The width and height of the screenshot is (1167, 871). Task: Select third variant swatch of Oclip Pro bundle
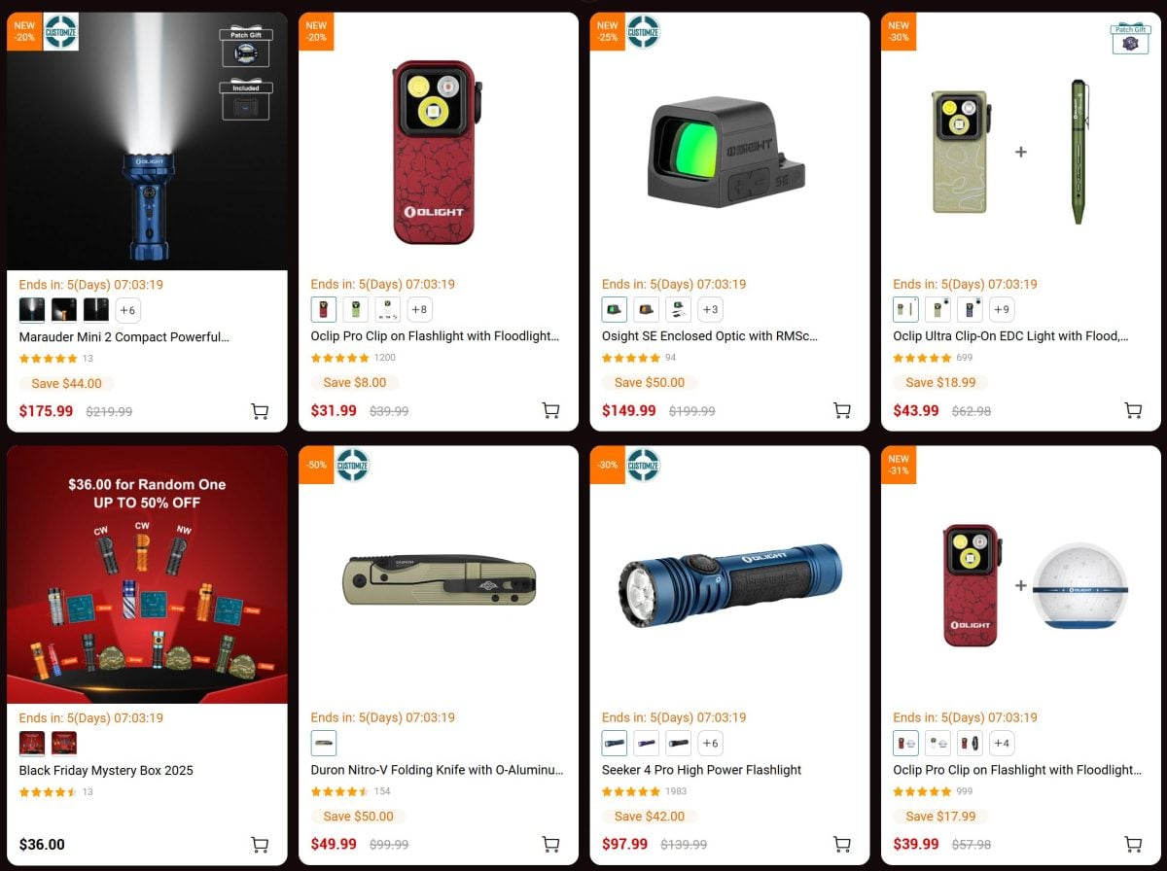(x=970, y=744)
